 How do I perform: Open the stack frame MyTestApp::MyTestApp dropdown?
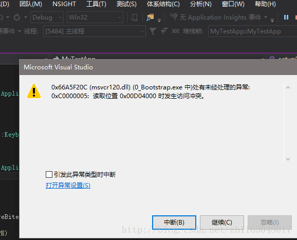click(253, 31)
